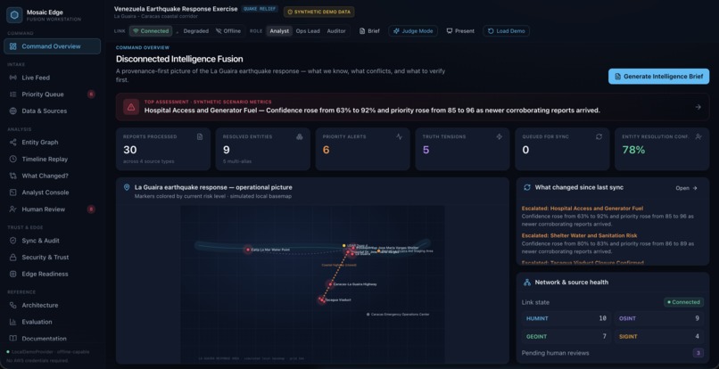Click the GEOINT source count tile
This screenshot has width=719, height=369.
click(566, 336)
